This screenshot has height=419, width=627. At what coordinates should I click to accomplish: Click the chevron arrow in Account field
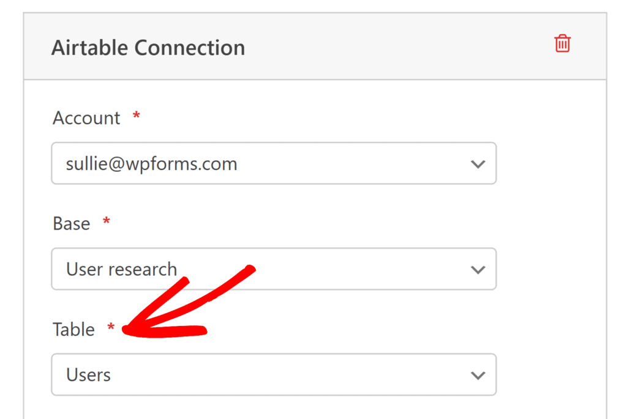coord(478,164)
